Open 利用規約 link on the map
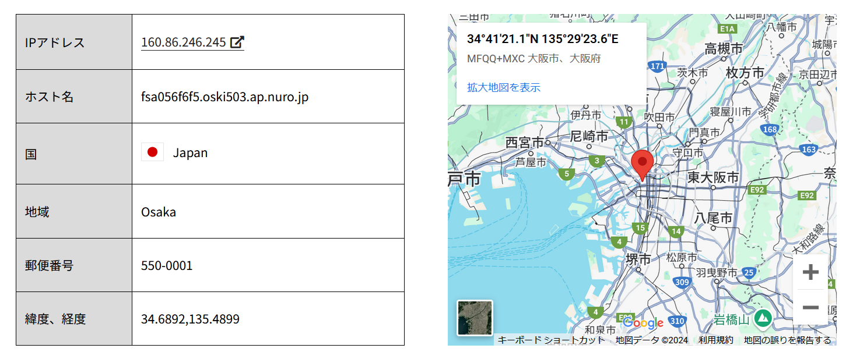This screenshot has width=853, height=352. (716, 340)
